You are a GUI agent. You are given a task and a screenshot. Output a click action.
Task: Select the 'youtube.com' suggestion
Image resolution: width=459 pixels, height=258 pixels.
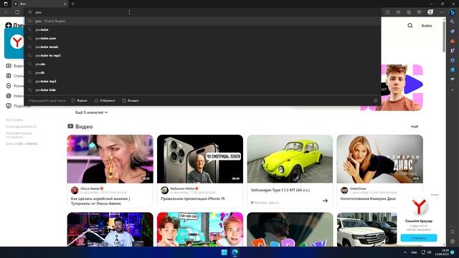[x=202, y=38]
